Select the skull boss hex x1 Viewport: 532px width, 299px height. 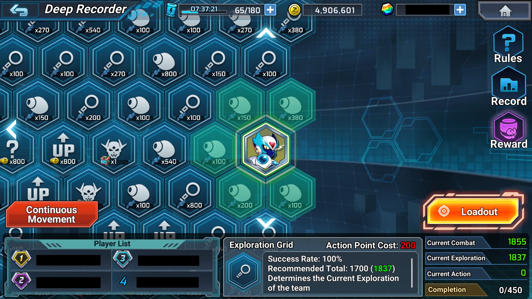114,149
